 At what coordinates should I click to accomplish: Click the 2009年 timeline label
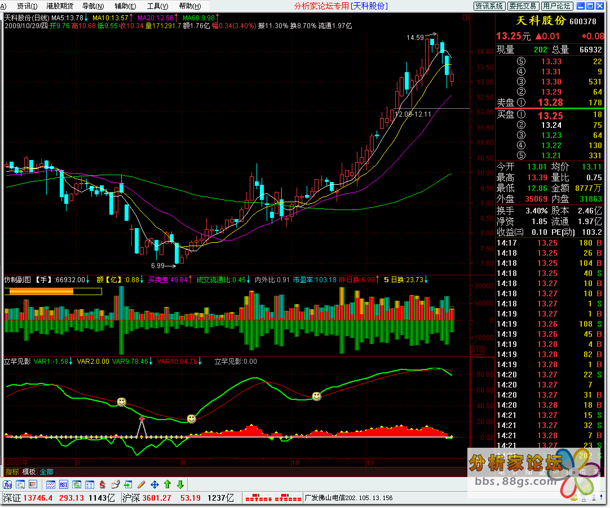click(17, 463)
